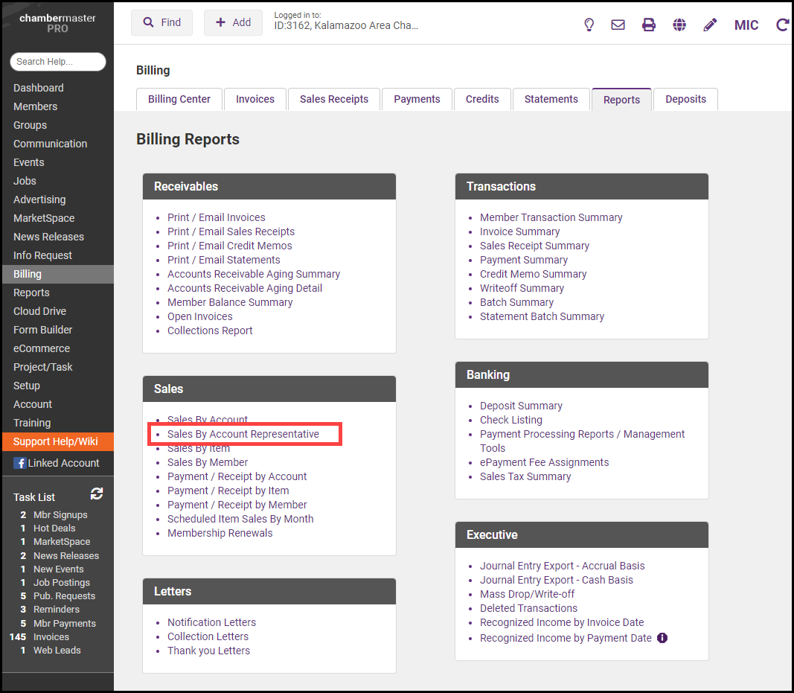Click the globe icon in header
The width and height of the screenshot is (794, 693).
click(x=679, y=25)
